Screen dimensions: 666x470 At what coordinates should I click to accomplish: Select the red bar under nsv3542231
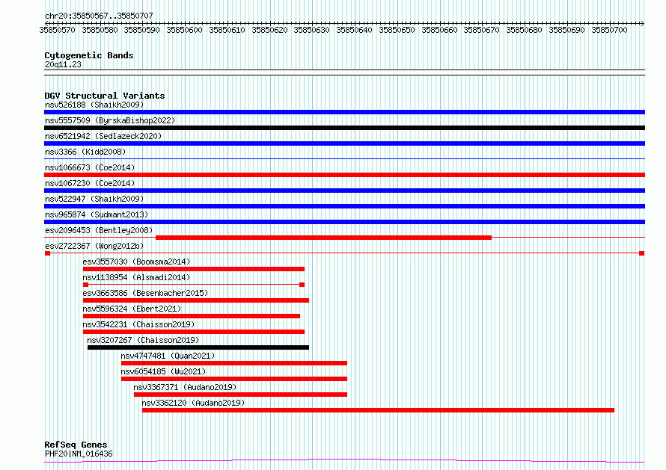[194, 332]
